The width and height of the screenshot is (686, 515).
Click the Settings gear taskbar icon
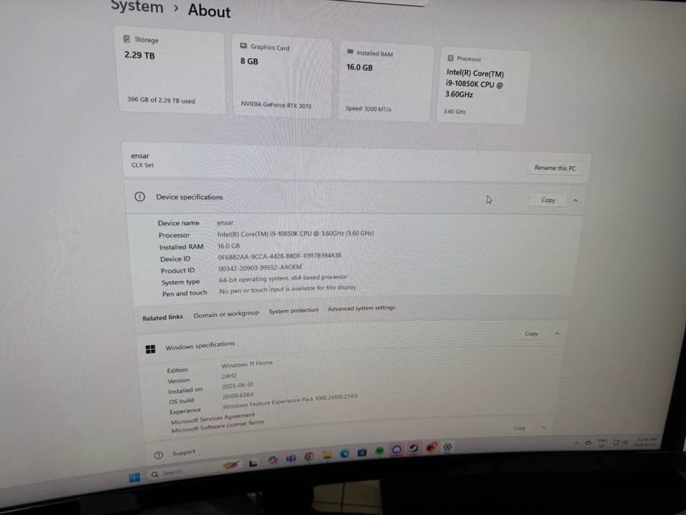(x=447, y=446)
